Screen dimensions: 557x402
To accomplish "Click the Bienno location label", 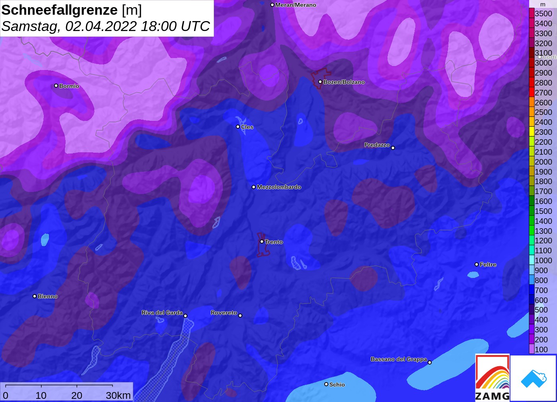I will tap(48, 296).
